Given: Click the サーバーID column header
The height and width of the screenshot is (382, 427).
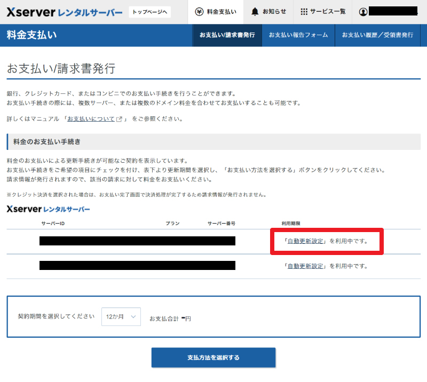Looking at the screenshot, I should [53, 224].
